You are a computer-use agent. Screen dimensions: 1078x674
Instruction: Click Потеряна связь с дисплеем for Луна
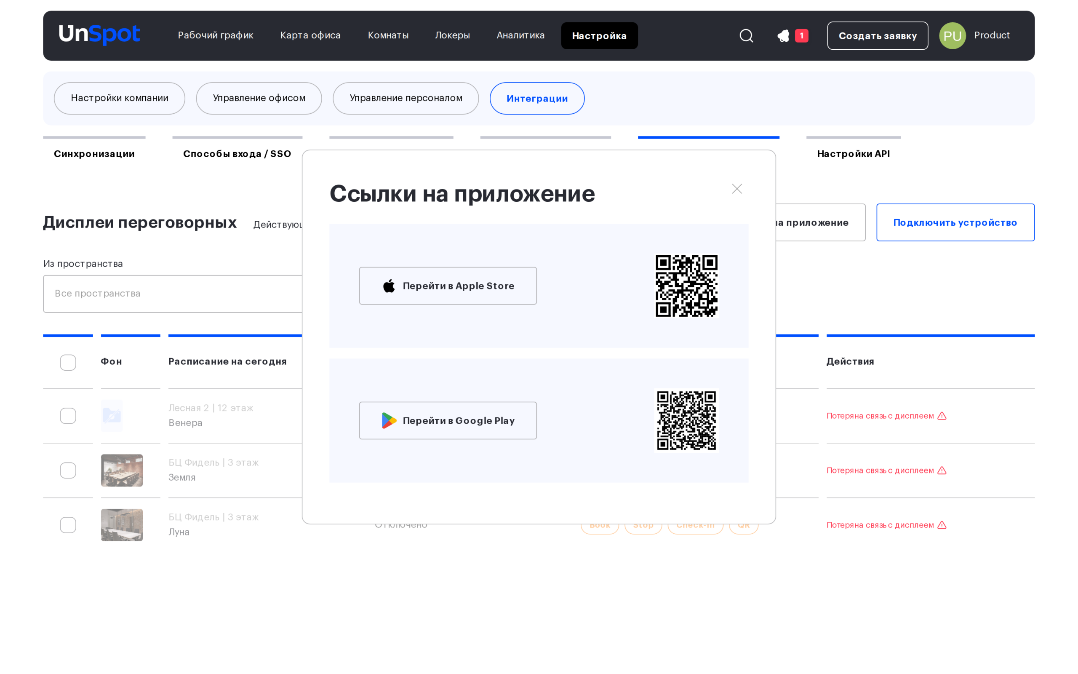(x=880, y=525)
